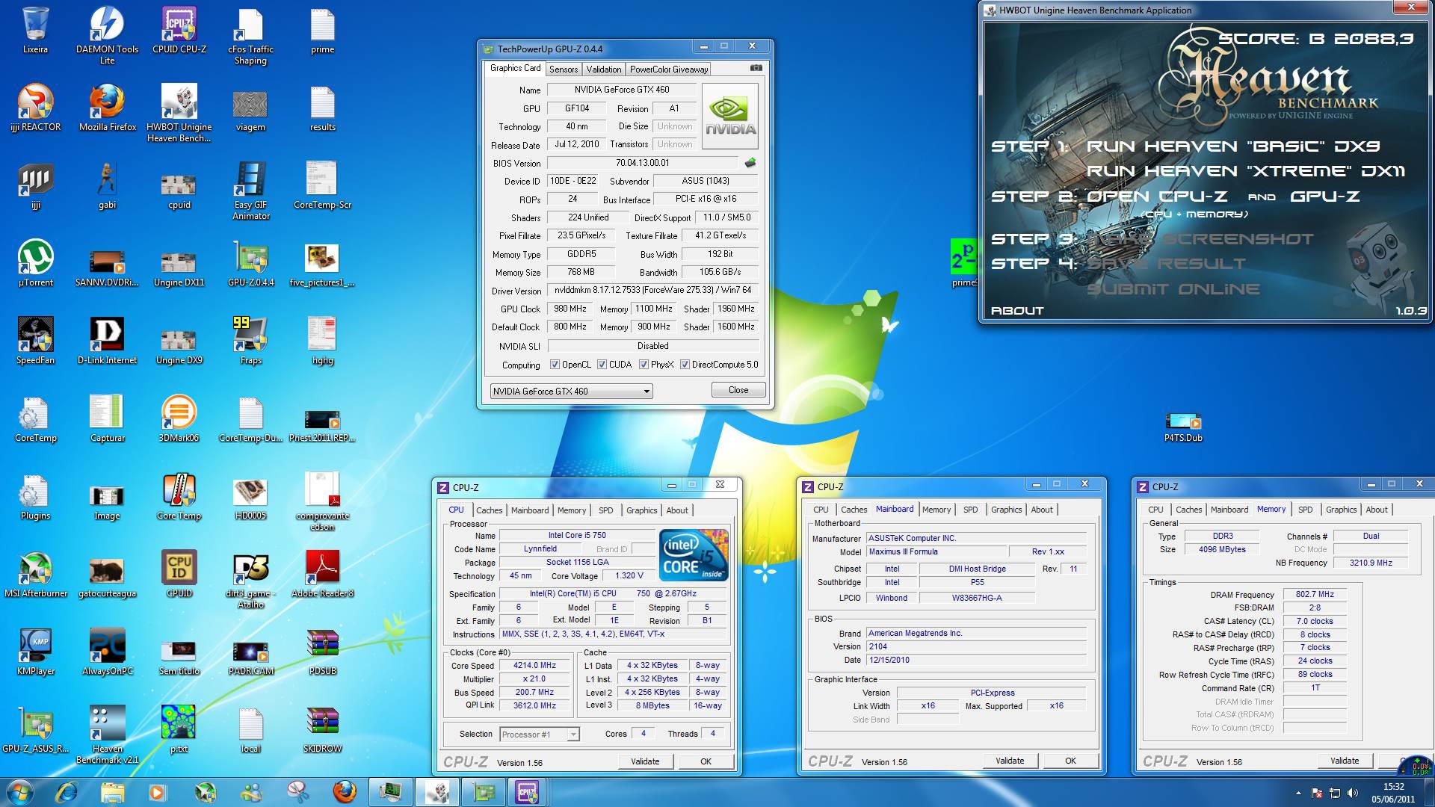
Task: Select About tab in CPU CPU-Z window
Action: click(x=677, y=510)
